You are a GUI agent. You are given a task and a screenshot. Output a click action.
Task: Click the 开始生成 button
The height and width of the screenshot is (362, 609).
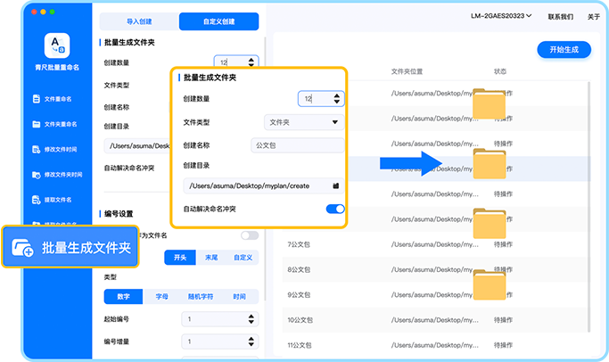[x=564, y=50]
